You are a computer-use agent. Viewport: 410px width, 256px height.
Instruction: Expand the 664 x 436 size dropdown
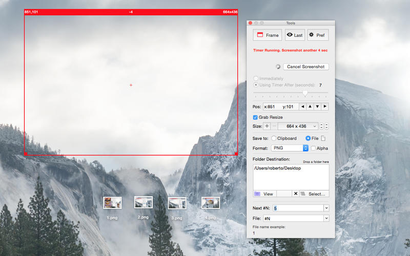click(315, 126)
